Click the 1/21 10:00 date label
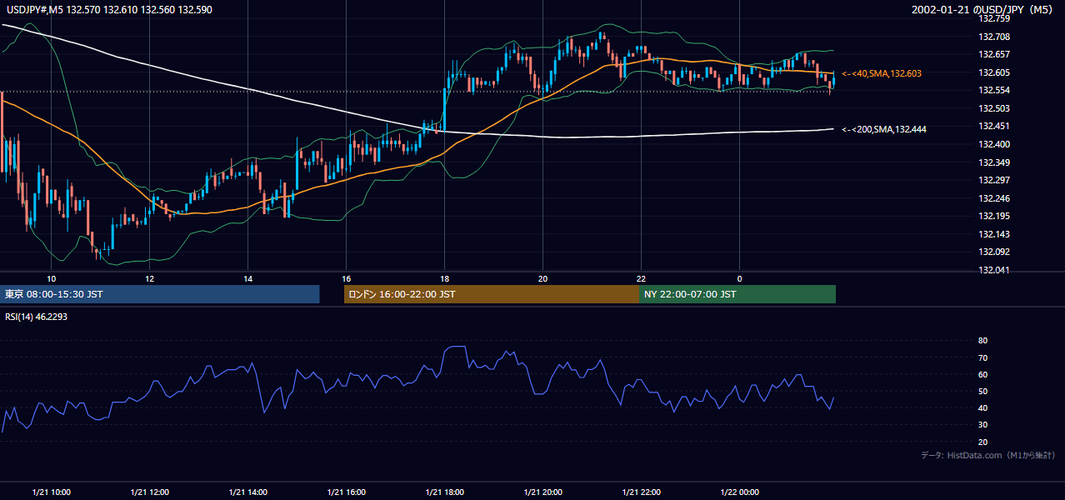 52,492
